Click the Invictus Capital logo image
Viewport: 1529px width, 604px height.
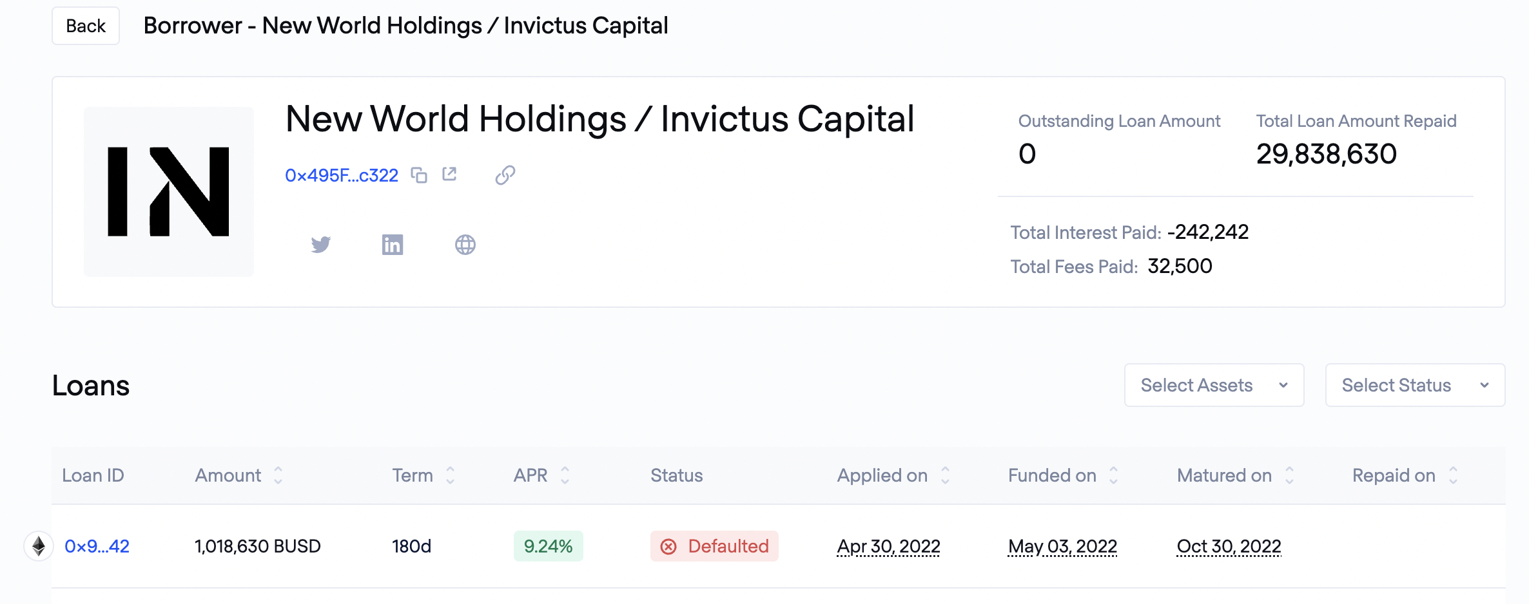169,192
